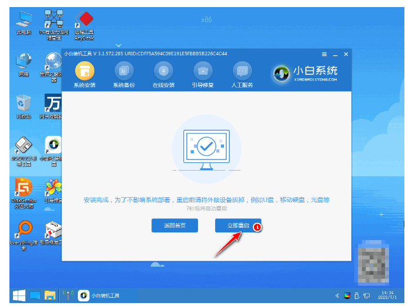This screenshot has width=415, height=306.
Task: Open the Everything search shortcut
Action: pyautogui.click(x=24, y=232)
